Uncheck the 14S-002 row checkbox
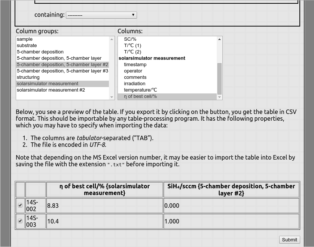The height and width of the screenshot is (247, 314). (20, 205)
